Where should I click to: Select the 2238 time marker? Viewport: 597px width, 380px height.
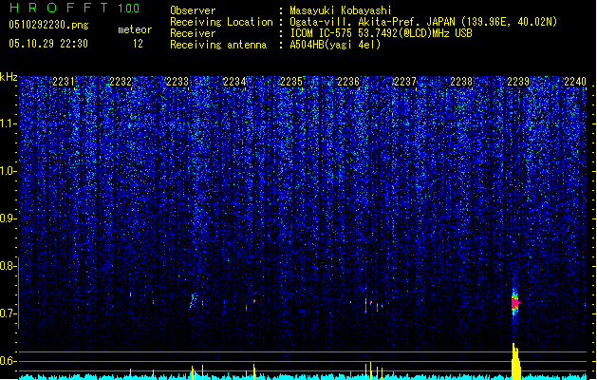coord(461,82)
